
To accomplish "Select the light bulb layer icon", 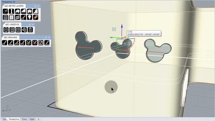I will tap(30, 17).
